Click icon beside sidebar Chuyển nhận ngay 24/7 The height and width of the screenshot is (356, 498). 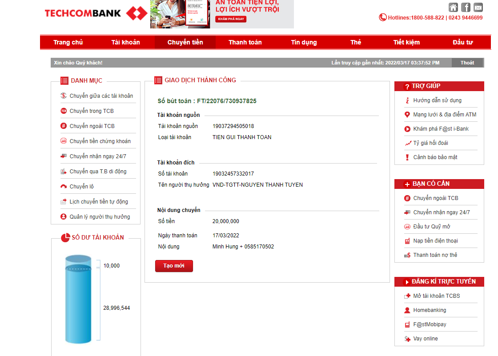[64, 156]
